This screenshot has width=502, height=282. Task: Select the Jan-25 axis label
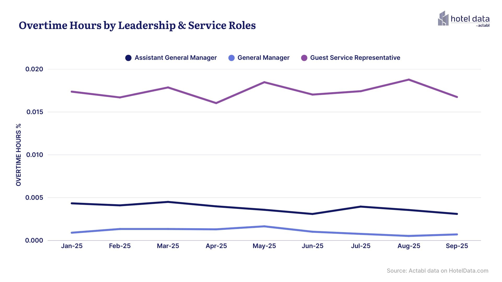[x=72, y=246]
